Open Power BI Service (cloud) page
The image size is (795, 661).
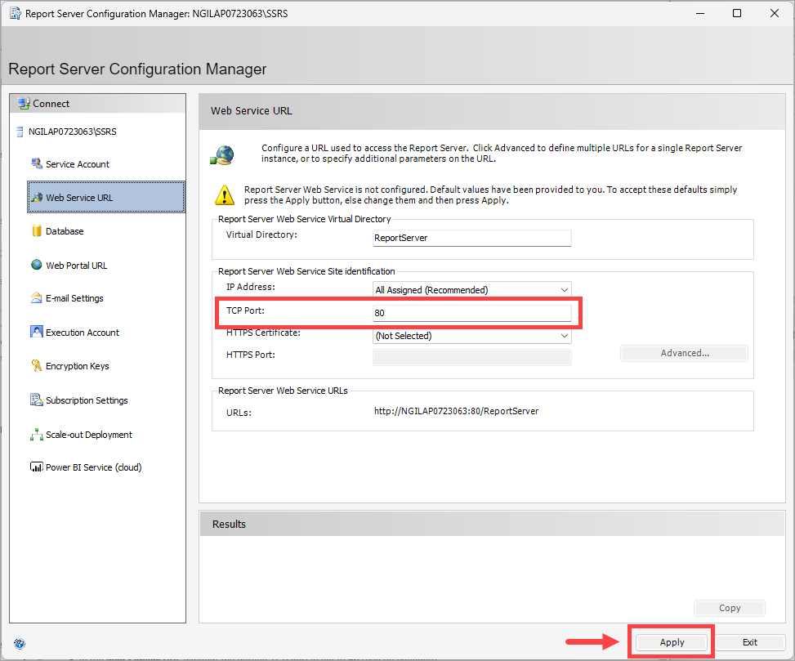pyautogui.click(x=93, y=467)
